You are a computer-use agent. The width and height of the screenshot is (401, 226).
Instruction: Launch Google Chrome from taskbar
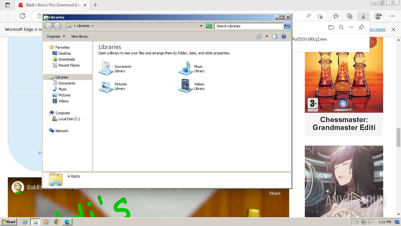point(56,222)
